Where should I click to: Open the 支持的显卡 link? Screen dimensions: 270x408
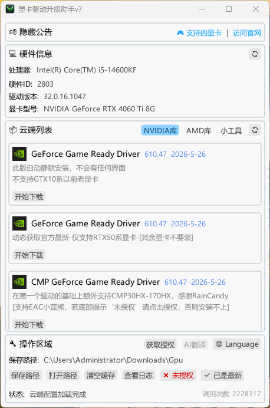pyautogui.click(x=199, y=33)
